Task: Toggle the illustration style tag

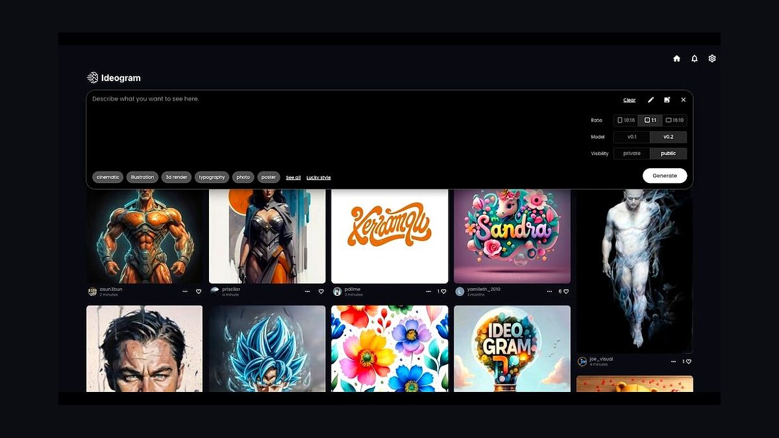Action: (142, 177)
